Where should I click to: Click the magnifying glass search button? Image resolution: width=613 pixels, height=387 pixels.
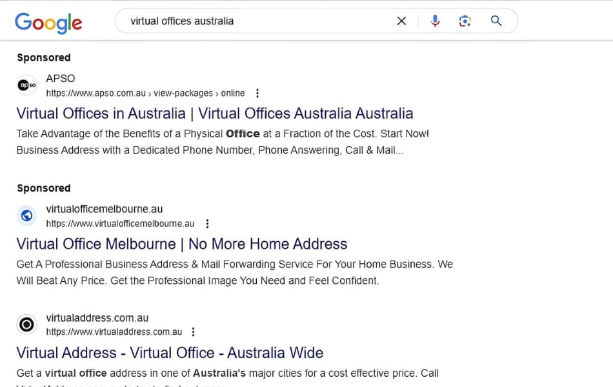coord(496,21)
